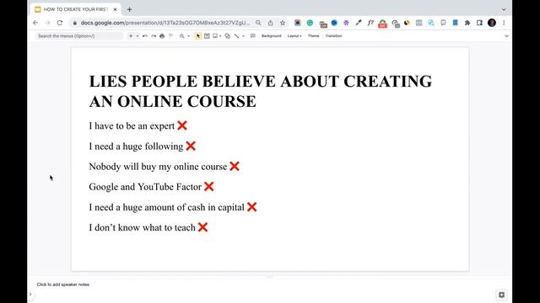Toggle the browser side panel icon
This screenshot has width=540, height=303.
(479, 23)
